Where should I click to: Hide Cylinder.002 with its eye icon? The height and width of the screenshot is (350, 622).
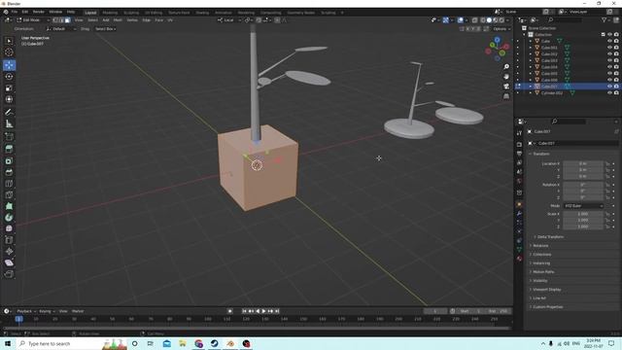click(609, 93)
